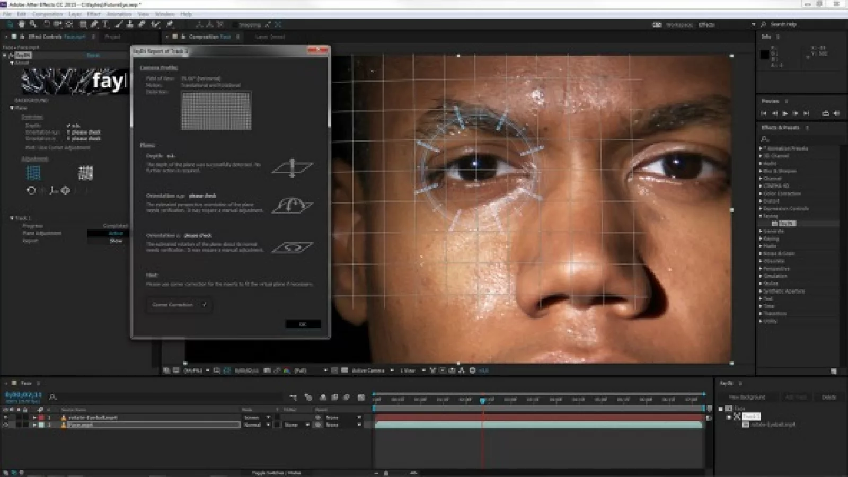Select the Hand tool in toolbar
848x477 pixels.
click(22, 24)
